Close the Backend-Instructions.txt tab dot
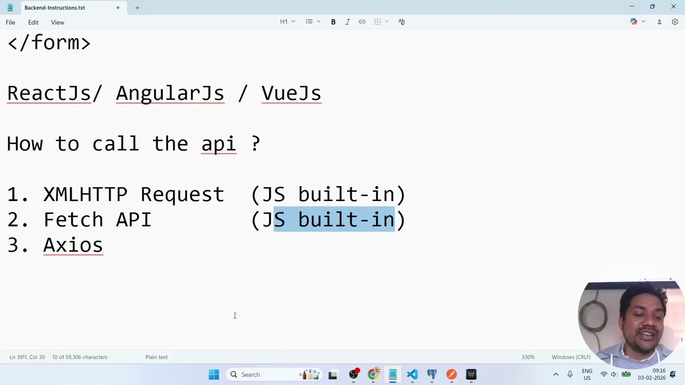 click(x=118, y=7)
